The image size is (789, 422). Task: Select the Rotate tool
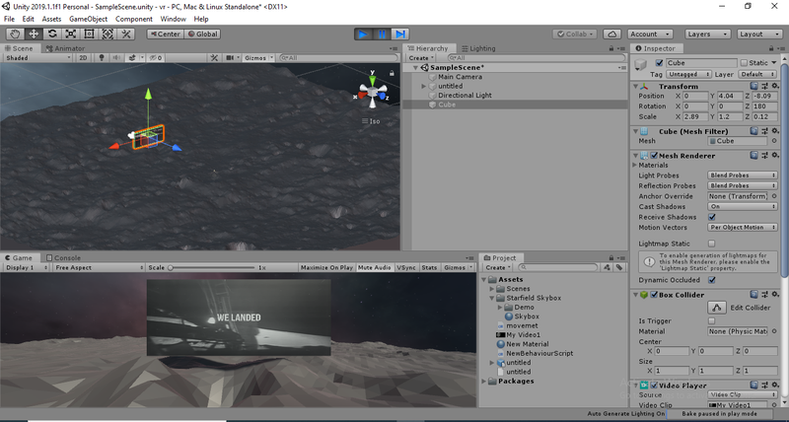[52, 34]
